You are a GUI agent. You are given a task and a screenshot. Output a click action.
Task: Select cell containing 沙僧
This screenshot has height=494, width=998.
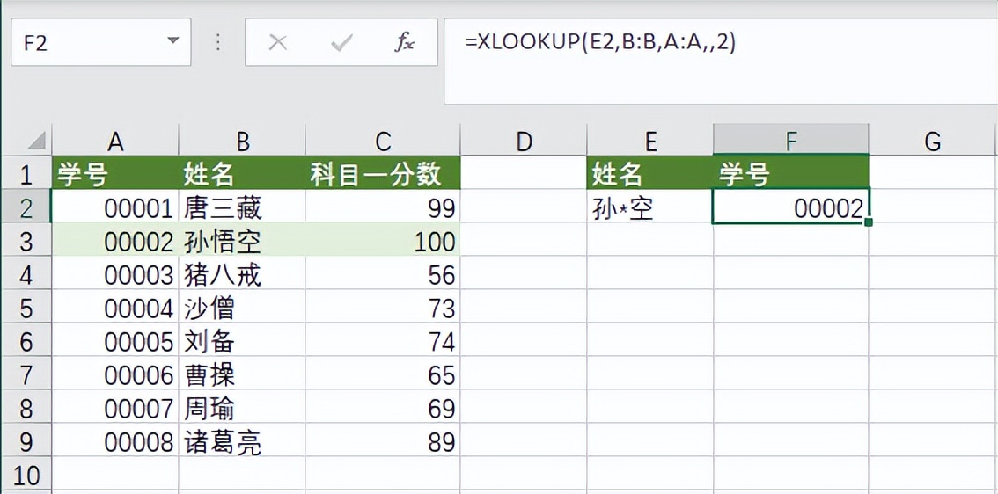point(242,307)
